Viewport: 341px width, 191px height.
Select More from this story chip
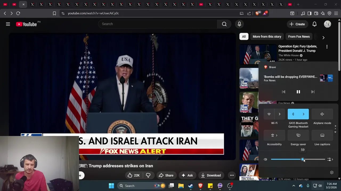(x=267, y=37)
